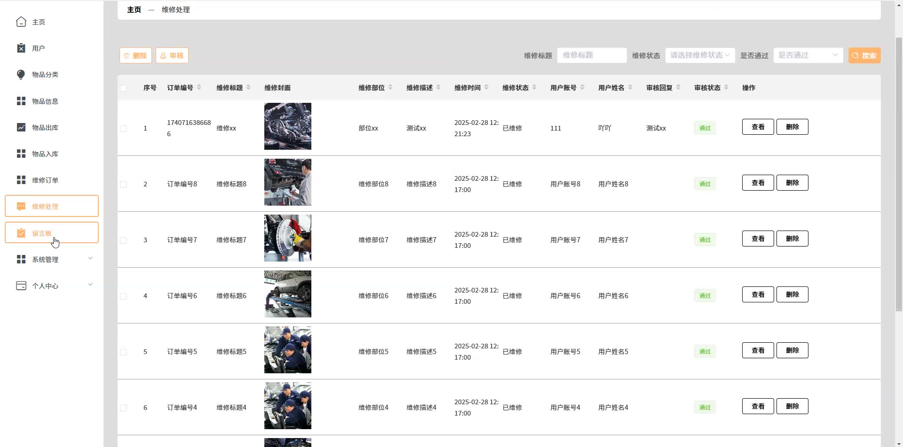Check the row checkbox for 订单编号8
Screen dimensions: 903x447
[x=123, y=185]
